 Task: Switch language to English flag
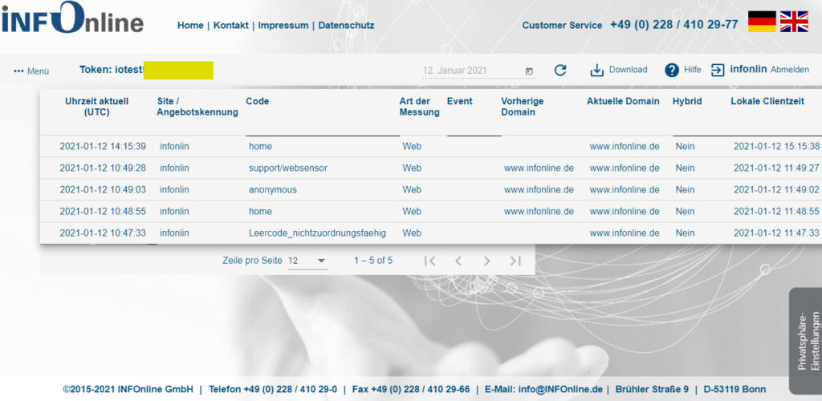pyautogui.click(x=794, y=22)
